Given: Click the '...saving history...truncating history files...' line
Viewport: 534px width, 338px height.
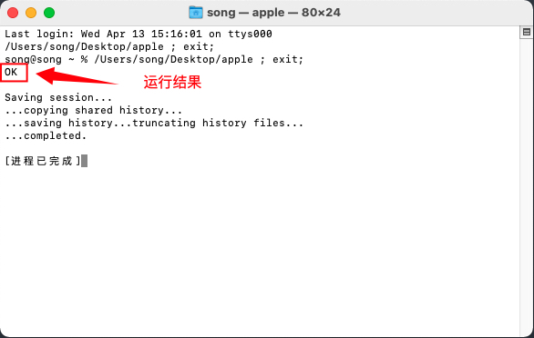Looking at the screenshot, I should click(154, 123).
